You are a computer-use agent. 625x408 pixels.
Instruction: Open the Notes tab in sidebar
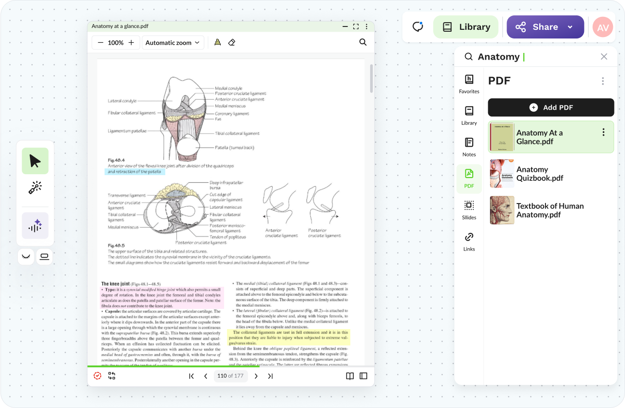point(469,147)
